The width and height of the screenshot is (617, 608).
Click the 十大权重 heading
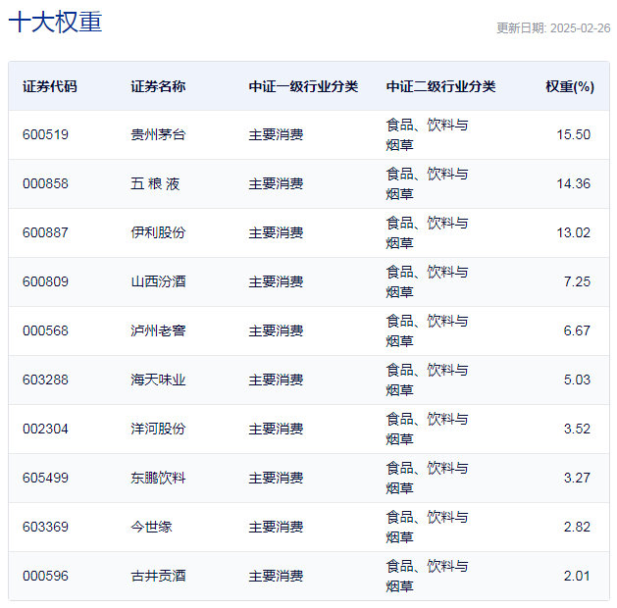click(x=55, y=24)
